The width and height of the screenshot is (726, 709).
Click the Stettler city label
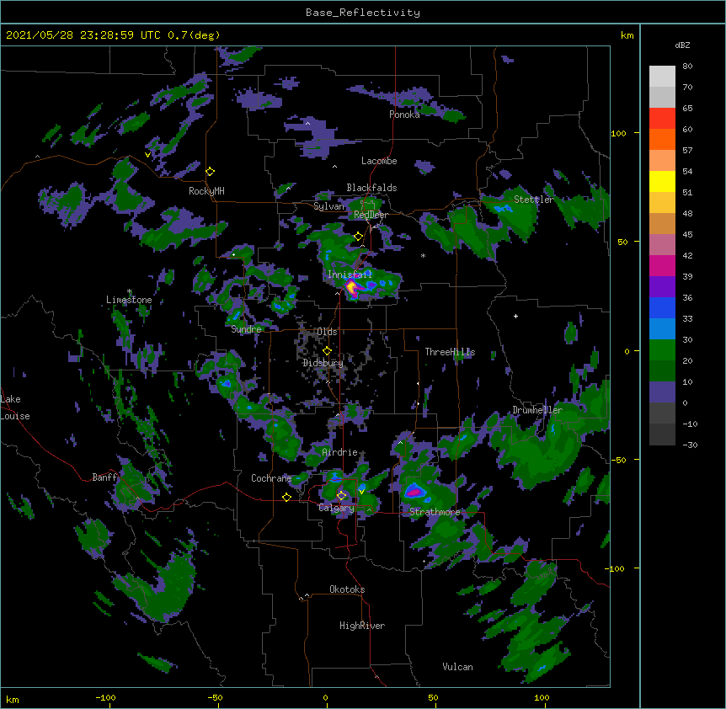point(534,200)
